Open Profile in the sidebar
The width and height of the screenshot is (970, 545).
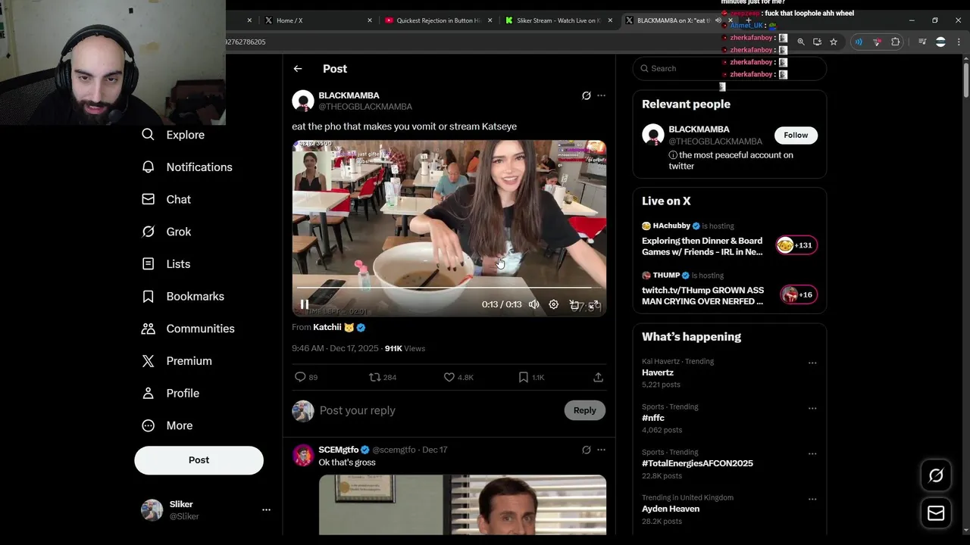tap(171, 394)
